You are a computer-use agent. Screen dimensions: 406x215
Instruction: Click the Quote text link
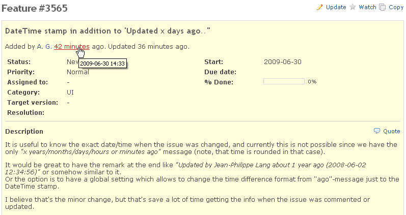pyautogui.click(x=392, y=131)
